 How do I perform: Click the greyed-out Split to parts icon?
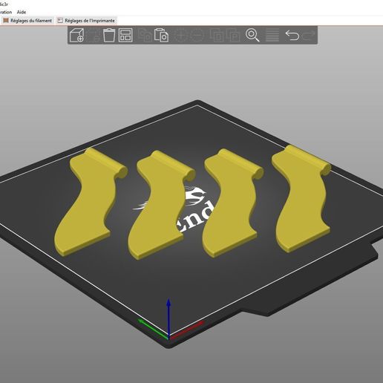[234, 35]
